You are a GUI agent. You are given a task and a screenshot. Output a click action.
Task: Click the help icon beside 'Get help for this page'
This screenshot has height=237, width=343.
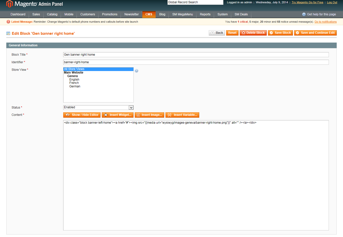coord(304,14)
